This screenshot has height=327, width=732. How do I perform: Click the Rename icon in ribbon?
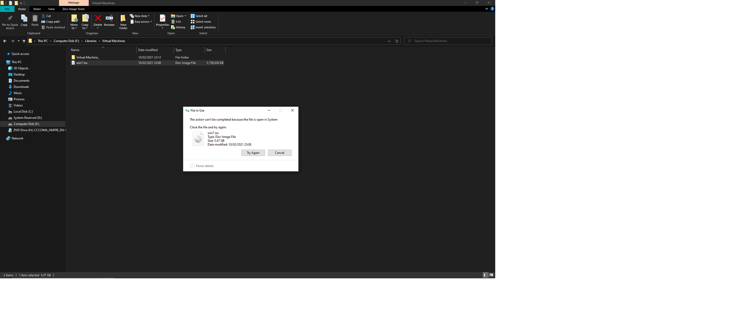point(109,19)
